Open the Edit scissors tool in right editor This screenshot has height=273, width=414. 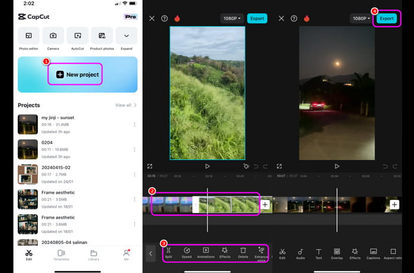tap(282, 254)
